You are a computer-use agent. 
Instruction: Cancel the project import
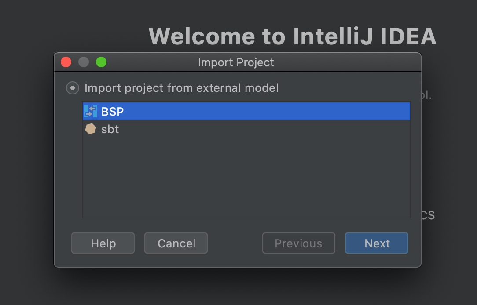click(176, 243)
